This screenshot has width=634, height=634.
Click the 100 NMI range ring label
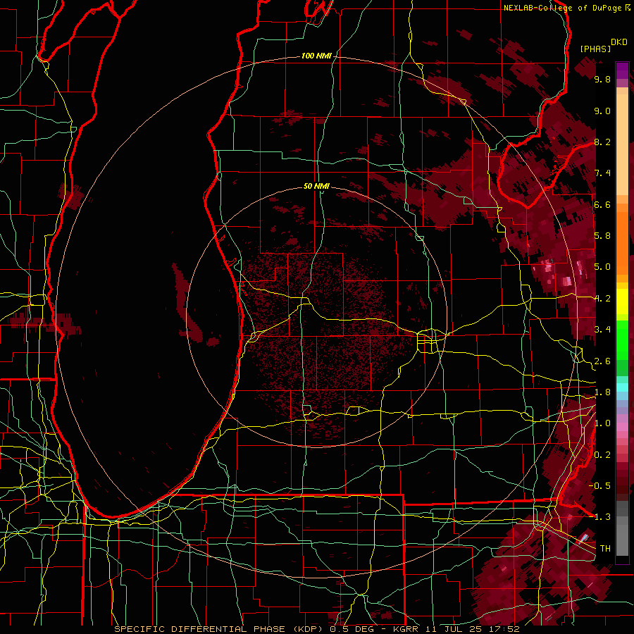[316, 56]
